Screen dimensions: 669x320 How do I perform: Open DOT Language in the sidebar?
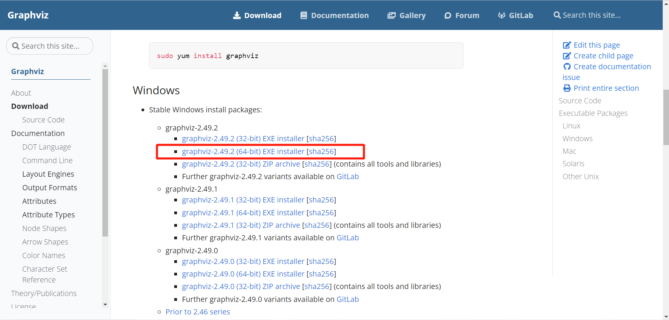pyautogui.click(x=46, y=147)
